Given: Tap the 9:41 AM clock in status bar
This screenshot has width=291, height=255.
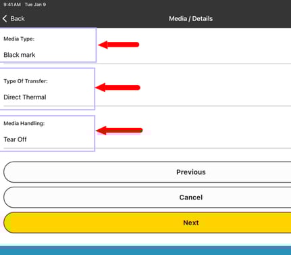Looking at the screenshot, I should [12, 5].
